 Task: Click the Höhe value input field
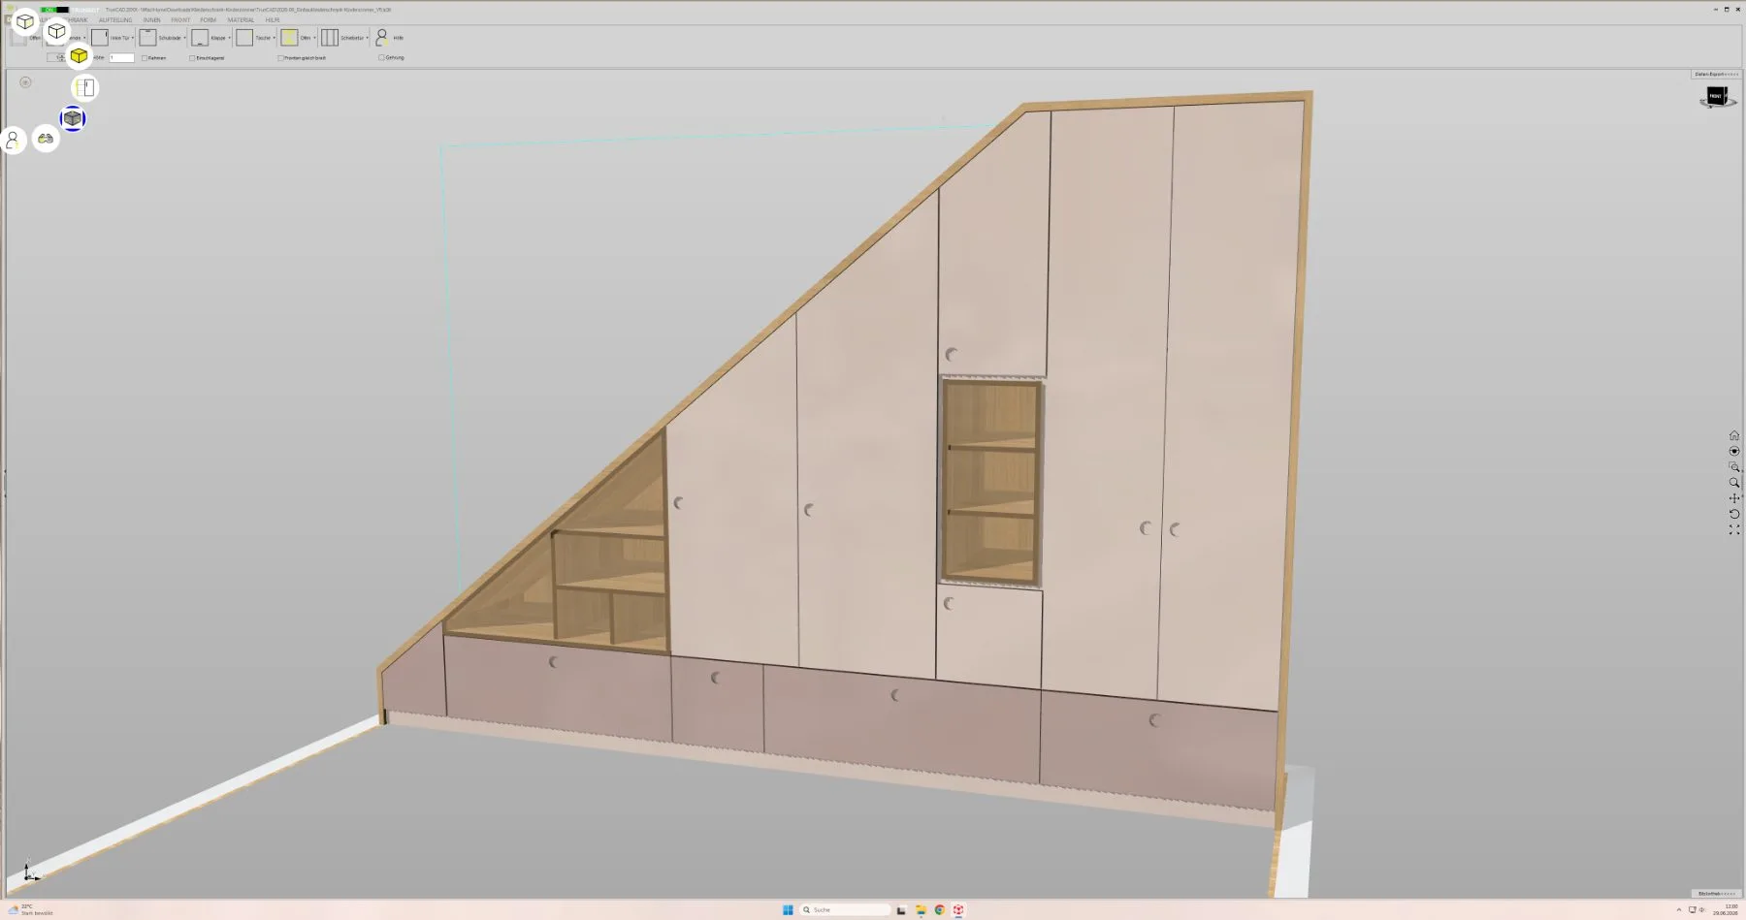coord(121,58)
